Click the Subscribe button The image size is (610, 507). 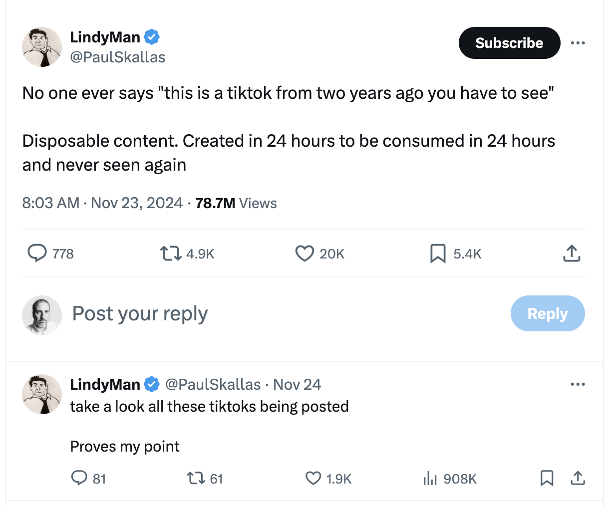pyautogui.click(x=509, y=43)
